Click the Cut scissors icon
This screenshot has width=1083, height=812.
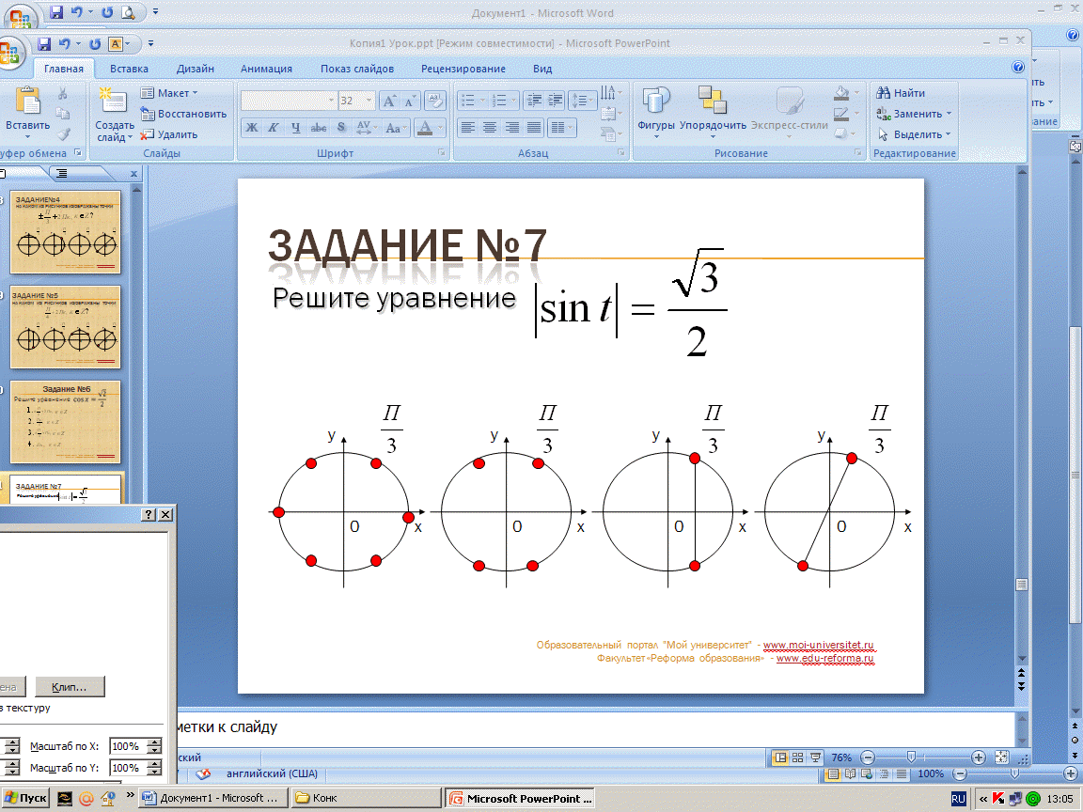pos(63,94)
